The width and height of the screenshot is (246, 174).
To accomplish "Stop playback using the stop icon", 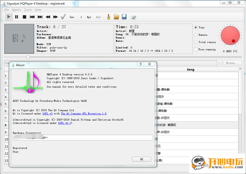I will (25, 17).
